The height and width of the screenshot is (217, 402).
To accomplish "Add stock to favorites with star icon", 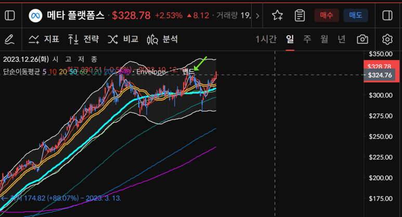I will [277, 16].
